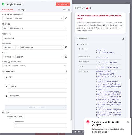Remove the О клиенте column with the trash icon
The height and width of the screenshot is (135, 132).
point(6,87)
